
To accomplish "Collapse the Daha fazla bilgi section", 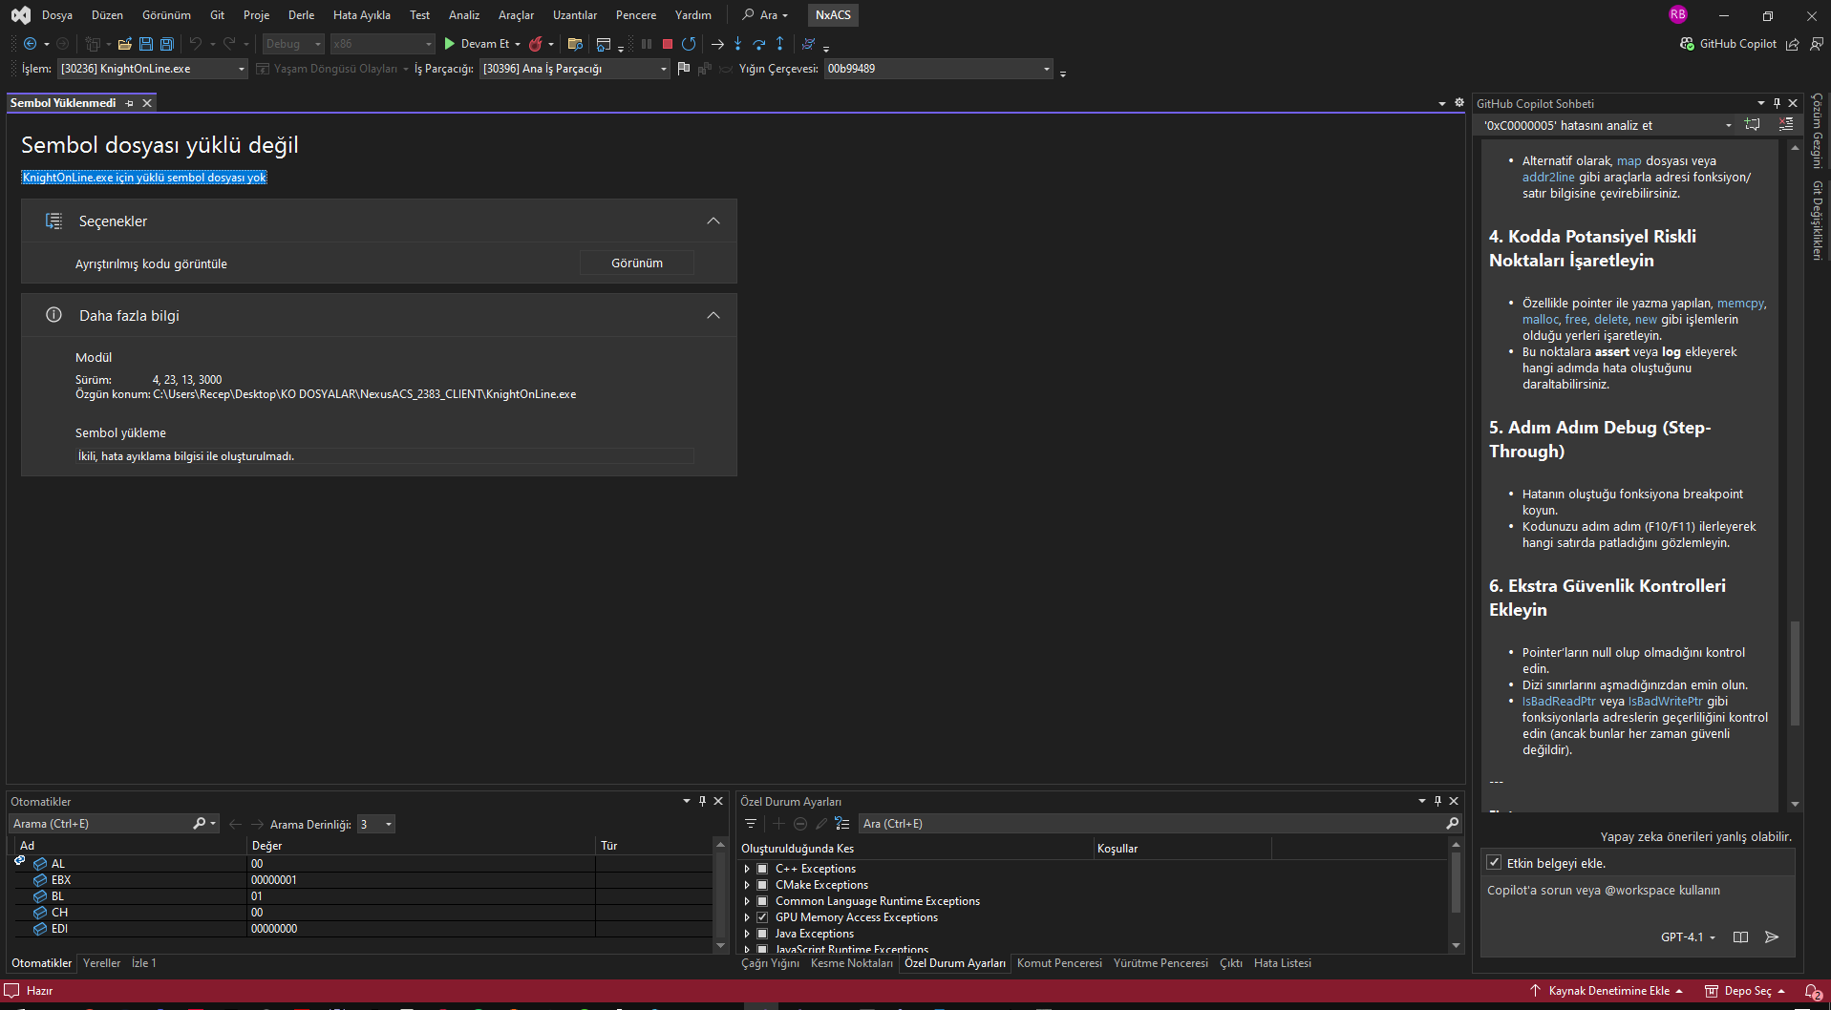I will click(713, 315).
